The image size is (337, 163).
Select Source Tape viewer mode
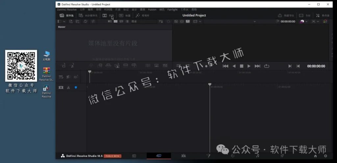pos(182,21)
